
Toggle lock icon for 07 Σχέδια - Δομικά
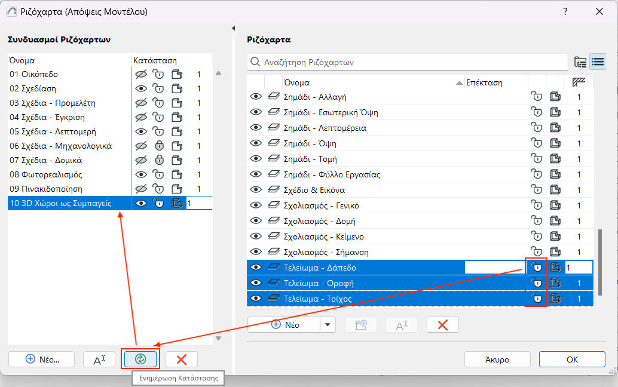159,160
